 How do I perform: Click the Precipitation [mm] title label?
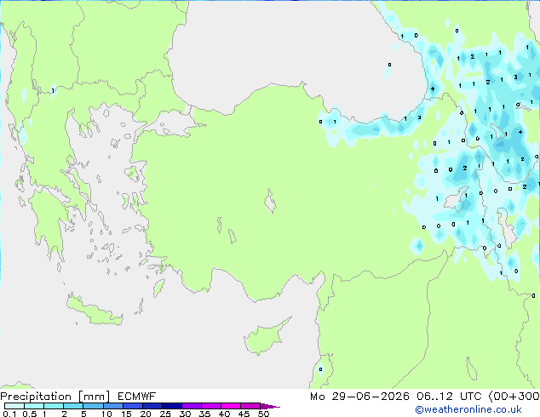[55, 397]
